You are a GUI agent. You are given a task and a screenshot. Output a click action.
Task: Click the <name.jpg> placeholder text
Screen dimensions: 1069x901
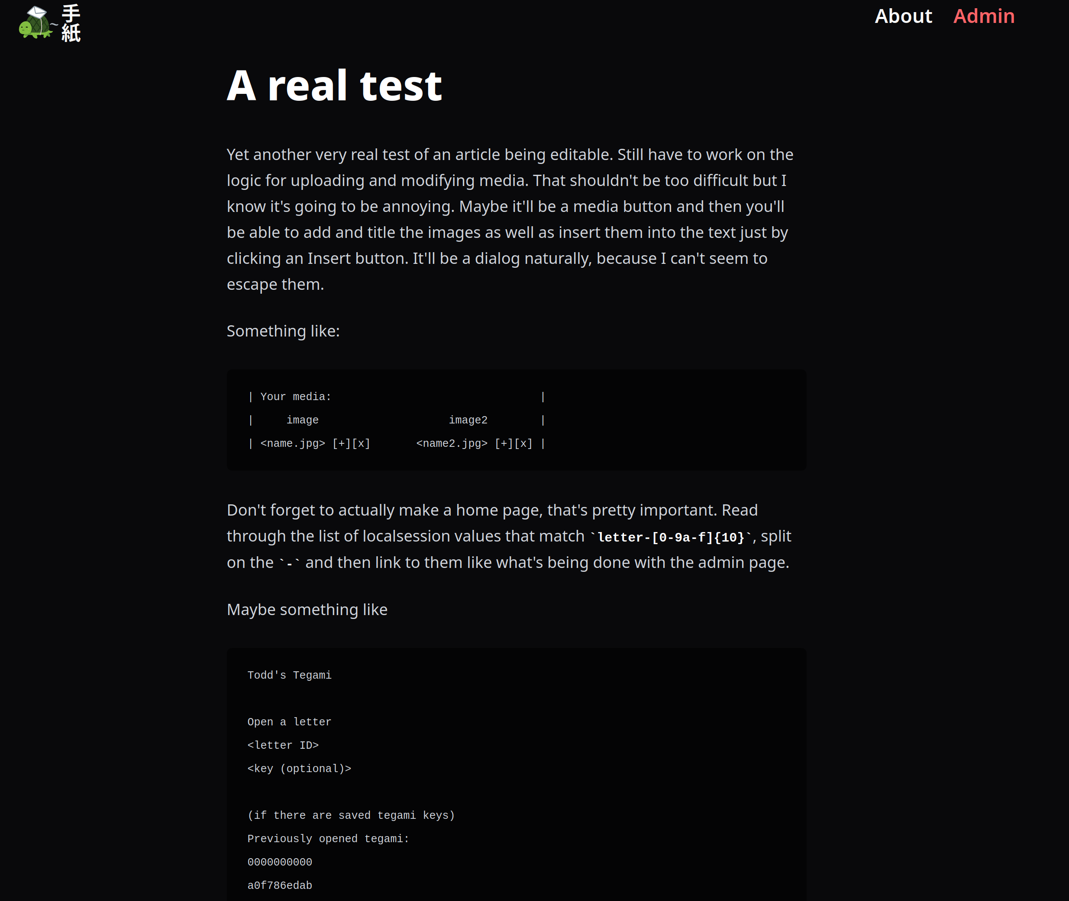292,443
